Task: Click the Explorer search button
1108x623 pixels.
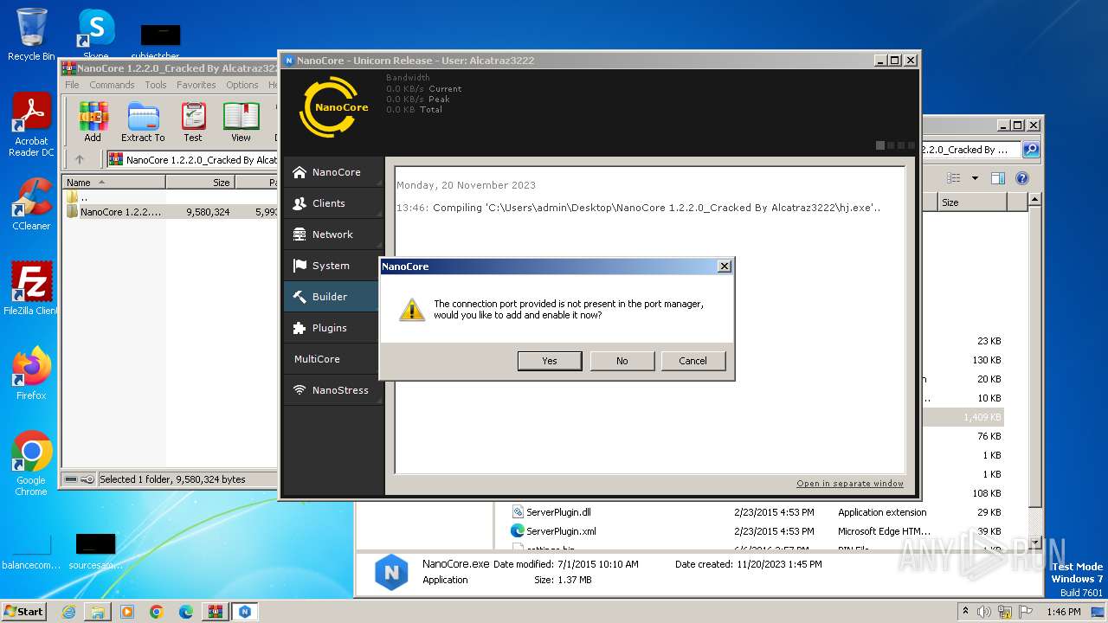Action: tap(1030, 150)
